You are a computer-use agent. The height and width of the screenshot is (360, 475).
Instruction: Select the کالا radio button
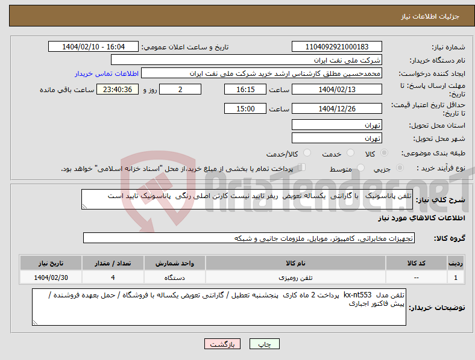(384, 153)
